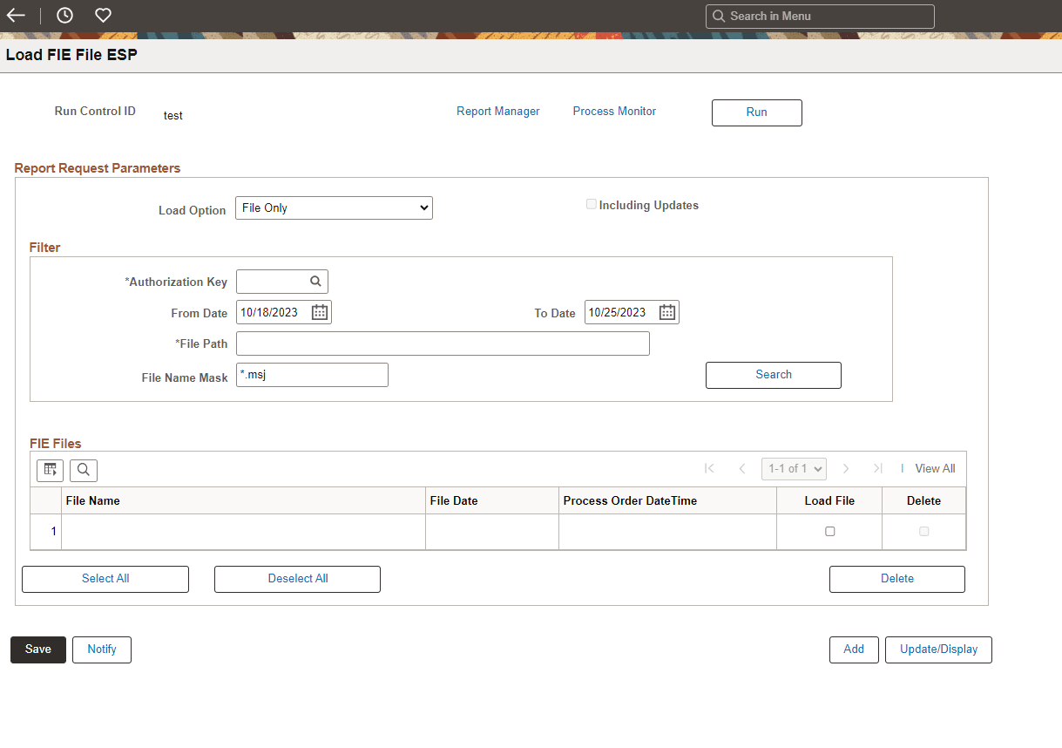The height and width of the screenshot is (748, 1062).
Task: Open the To Date calendar picker
Action: coord(666,311)
